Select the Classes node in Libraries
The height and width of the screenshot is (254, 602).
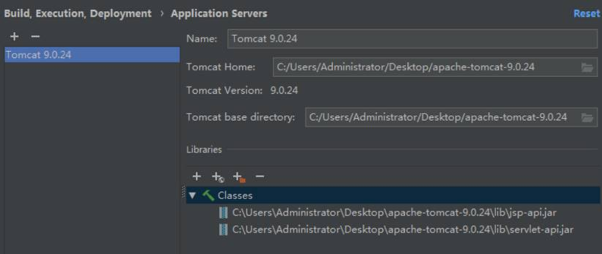point(393,195)
